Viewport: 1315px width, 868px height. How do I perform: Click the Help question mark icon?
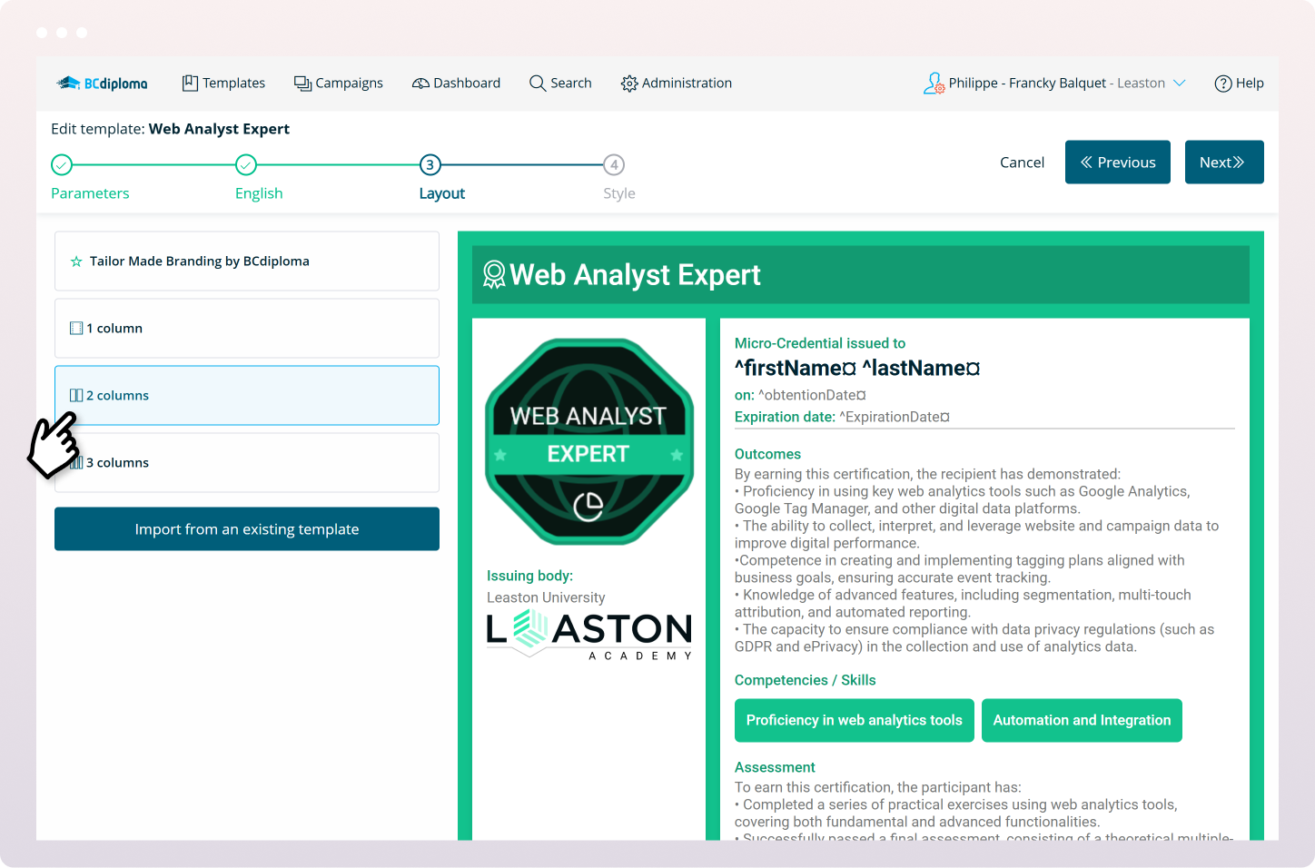point(1223,84)
